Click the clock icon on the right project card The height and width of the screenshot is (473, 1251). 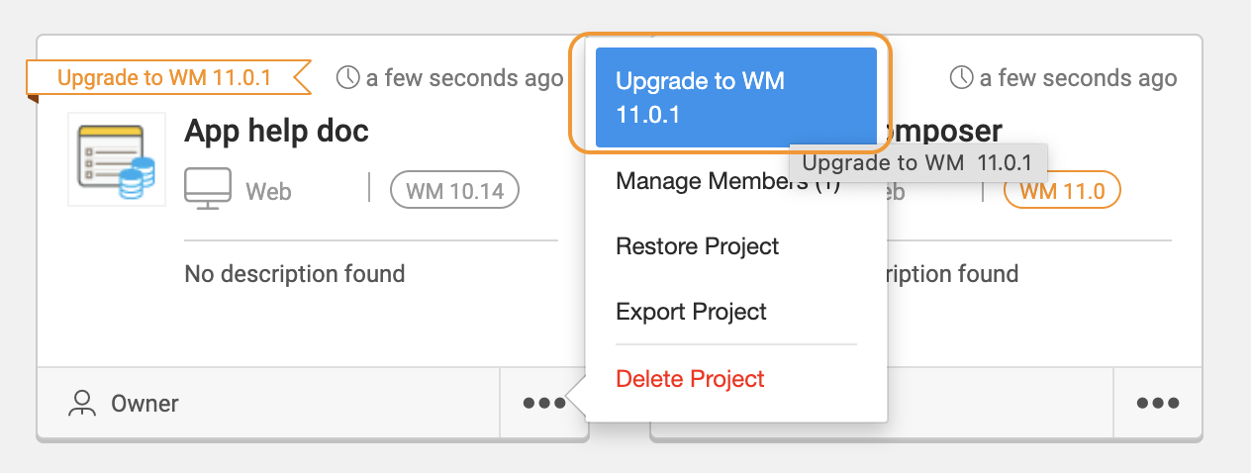[x=962, y=77]
